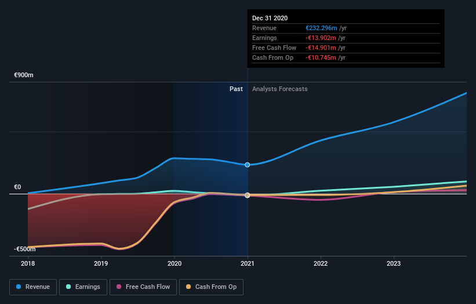Click the 2020 x-axis label
The height and width of the screenshot is (304, 476).
[175, 263]
